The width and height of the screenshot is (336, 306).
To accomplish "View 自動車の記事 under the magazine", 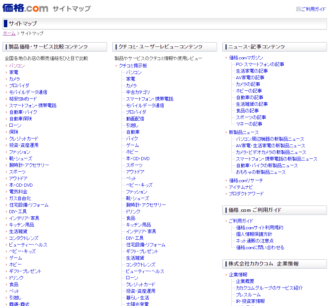I will tap(249, 97).
